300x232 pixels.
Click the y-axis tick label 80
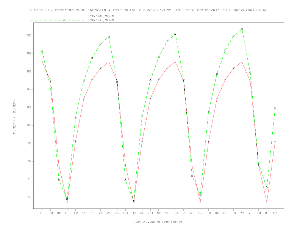pyautogui.click(x=29, y=125)
